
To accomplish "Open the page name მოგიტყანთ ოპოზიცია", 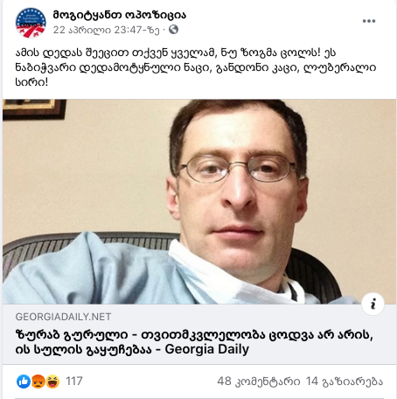I will point(120,15).
